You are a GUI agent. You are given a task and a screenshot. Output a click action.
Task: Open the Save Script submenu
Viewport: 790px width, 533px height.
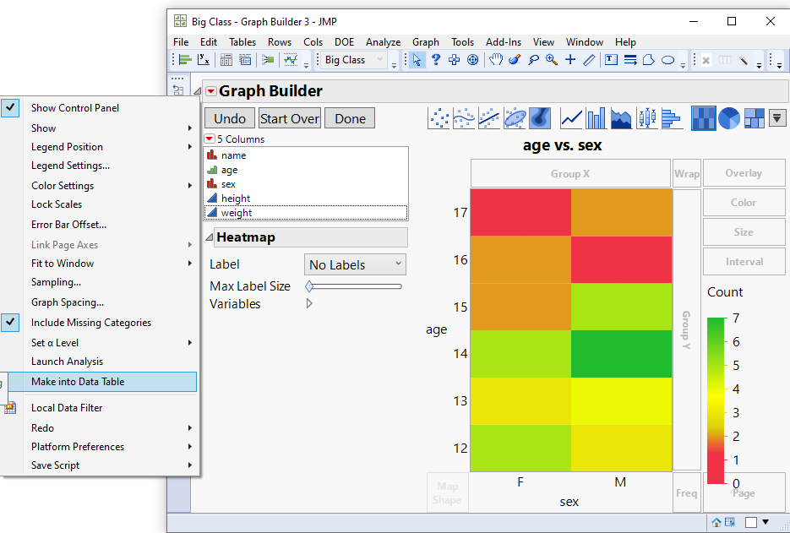tap(111, 465)
